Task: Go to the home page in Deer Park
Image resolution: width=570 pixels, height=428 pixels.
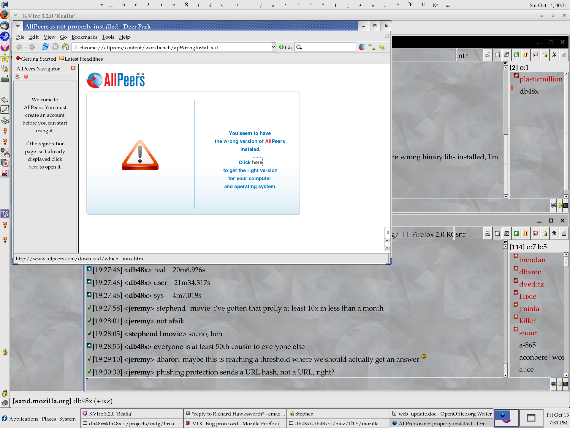Action: (x=66, y=47)
